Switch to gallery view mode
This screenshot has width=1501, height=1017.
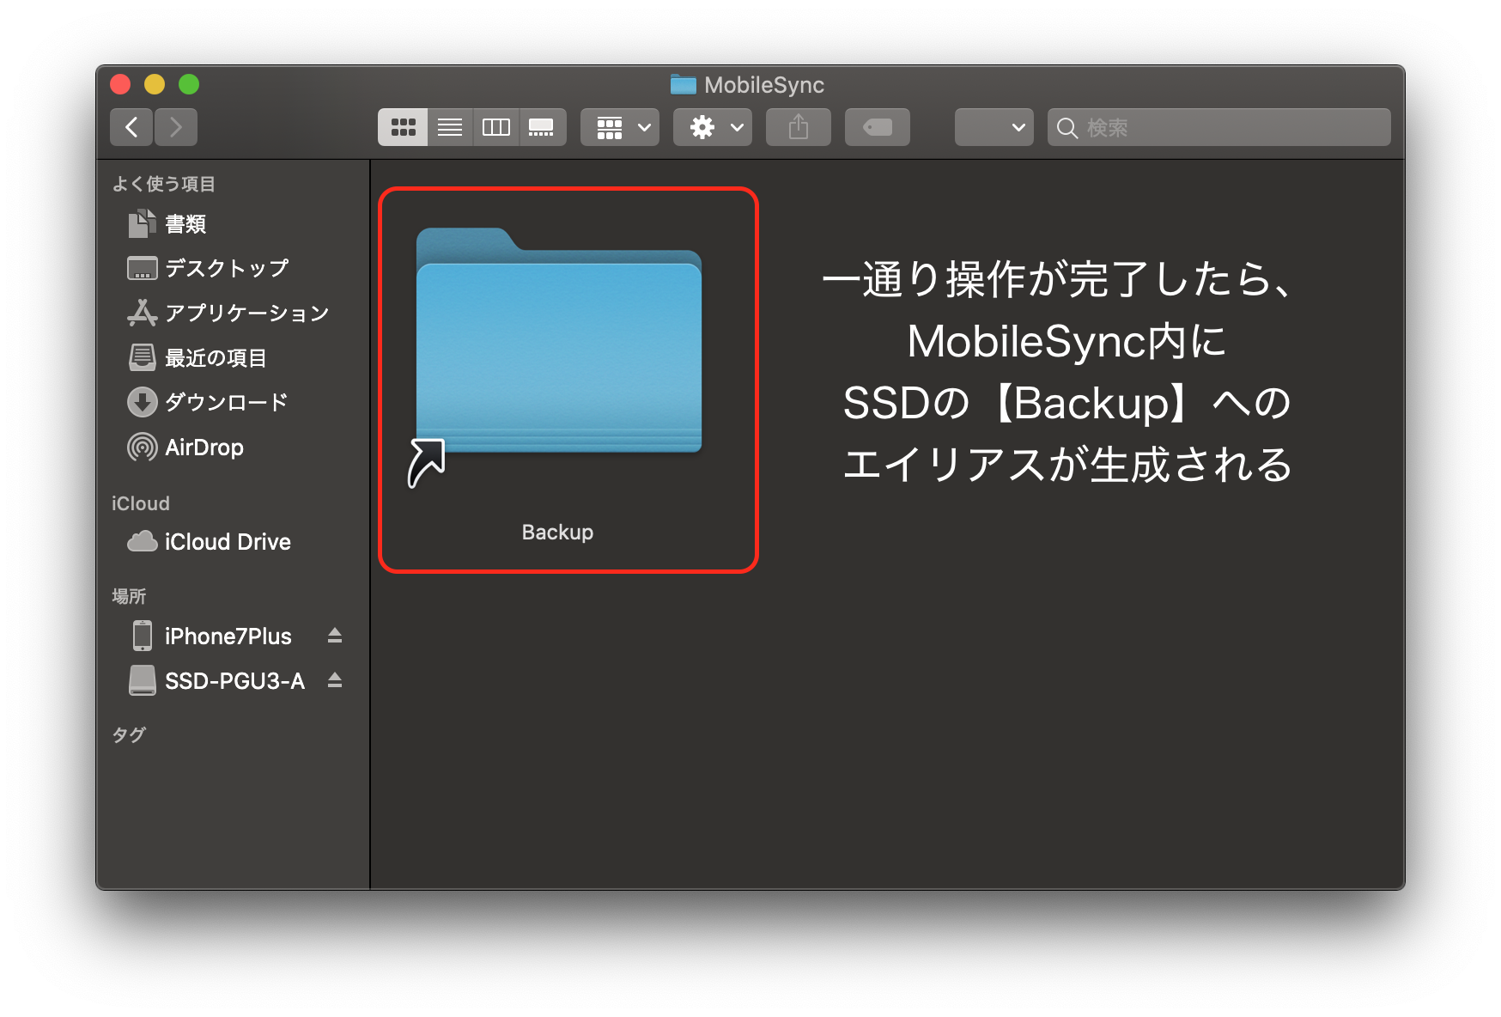tap(542, 127)
